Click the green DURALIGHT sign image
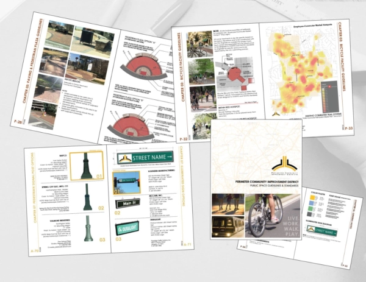Screen dimensions: 366x282 pyautogui.click(x=127, y=228)
